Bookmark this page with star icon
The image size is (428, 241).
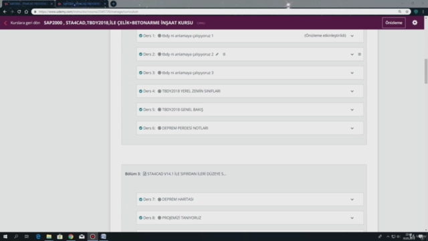(x=407, y=12)
